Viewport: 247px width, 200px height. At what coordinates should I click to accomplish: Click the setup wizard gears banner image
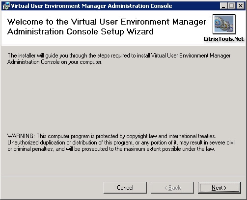pyautogui.click(x=224, y=24)
